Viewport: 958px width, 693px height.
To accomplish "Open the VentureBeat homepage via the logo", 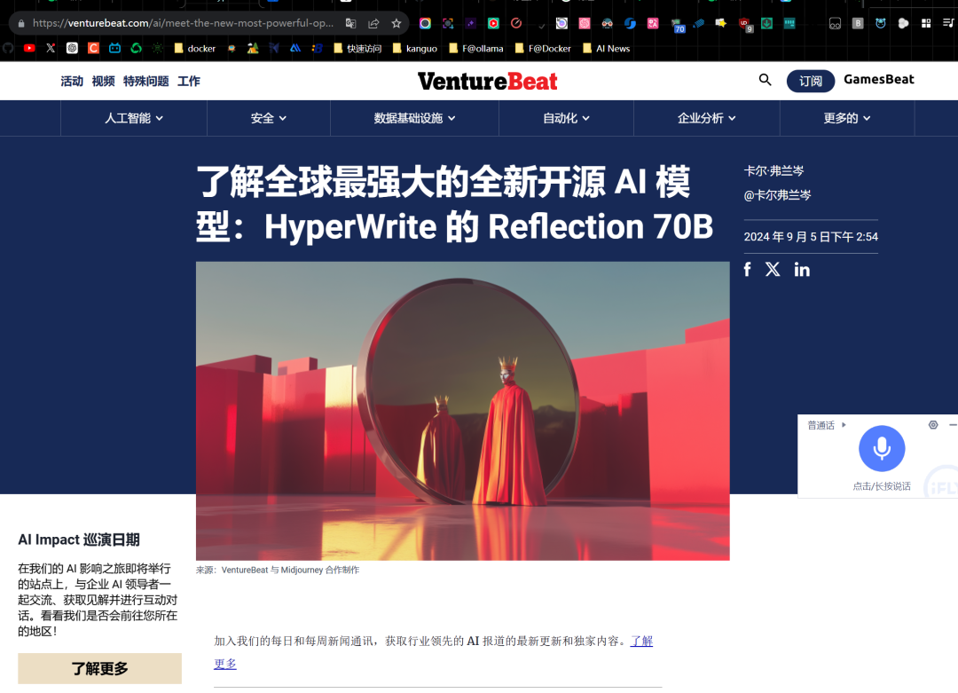I will [x=487, y=80].
